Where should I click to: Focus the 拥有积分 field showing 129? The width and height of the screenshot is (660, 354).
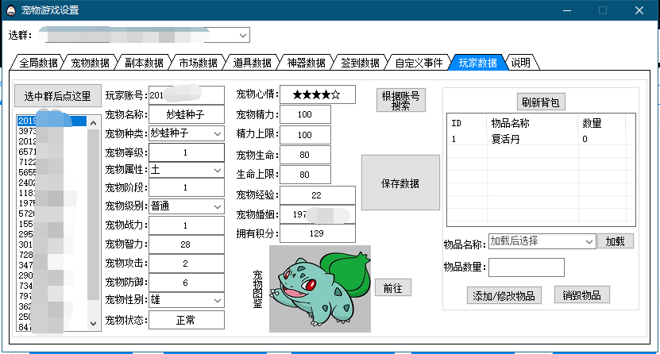tap(318, 233)
